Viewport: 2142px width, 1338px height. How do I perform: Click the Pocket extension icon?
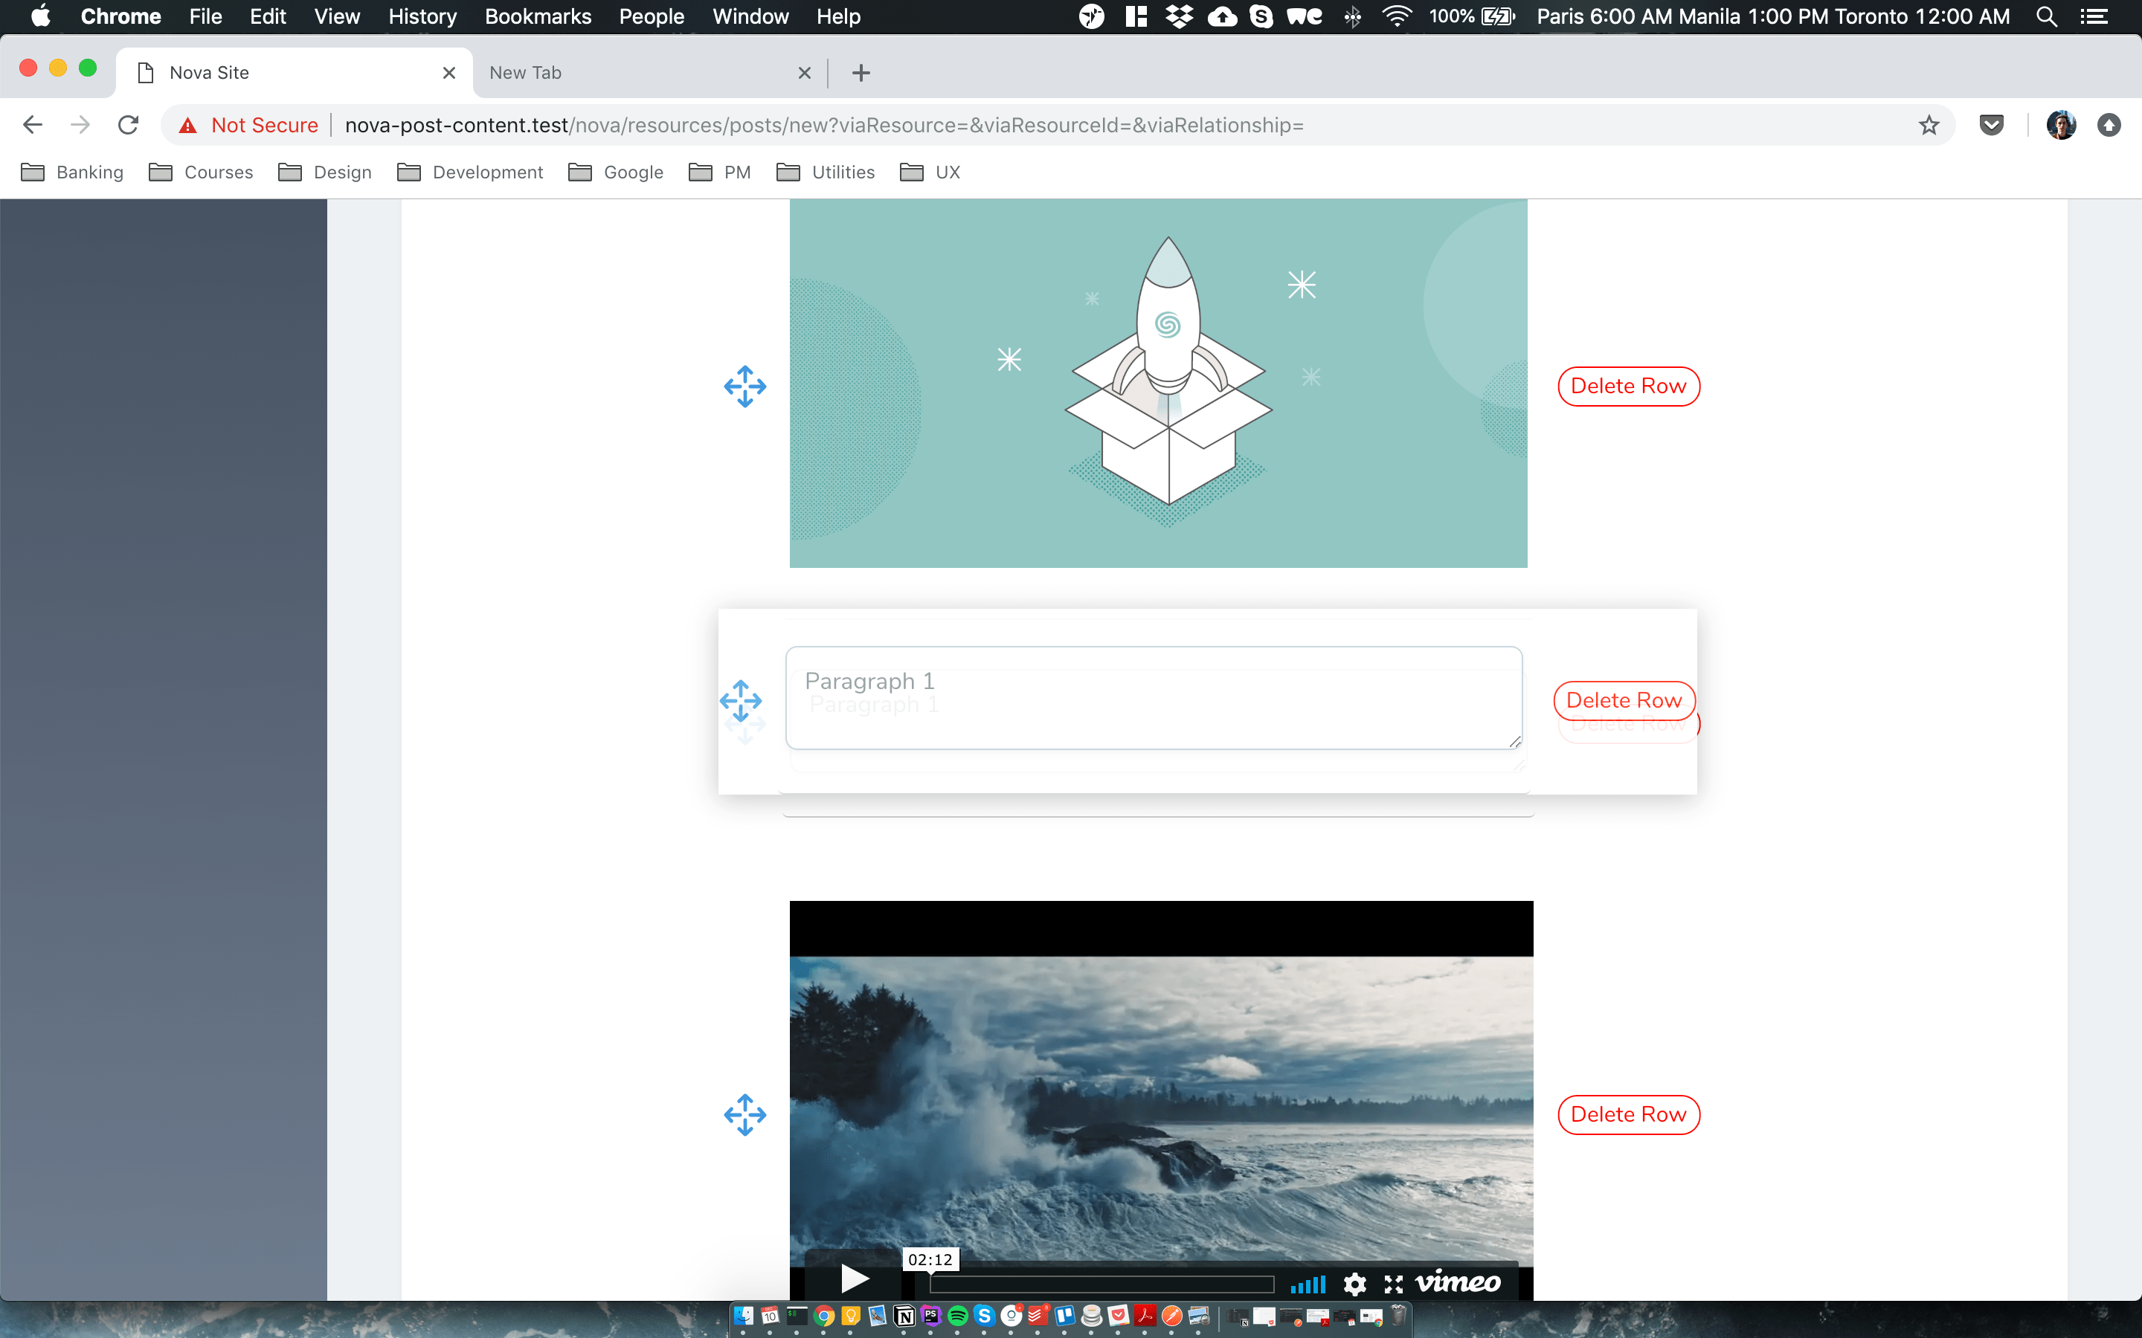click(x=1990, y=126)
